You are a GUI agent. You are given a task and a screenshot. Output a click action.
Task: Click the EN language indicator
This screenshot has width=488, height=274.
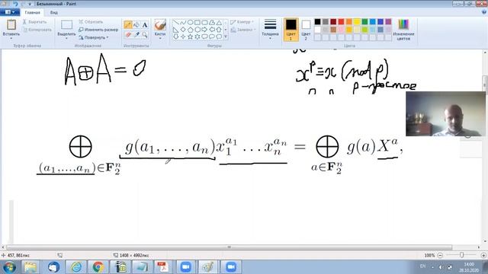[x=422, y=266]
